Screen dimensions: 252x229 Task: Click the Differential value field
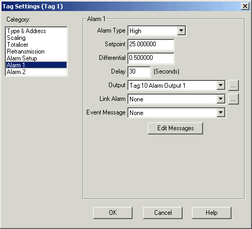click(151, 58)
